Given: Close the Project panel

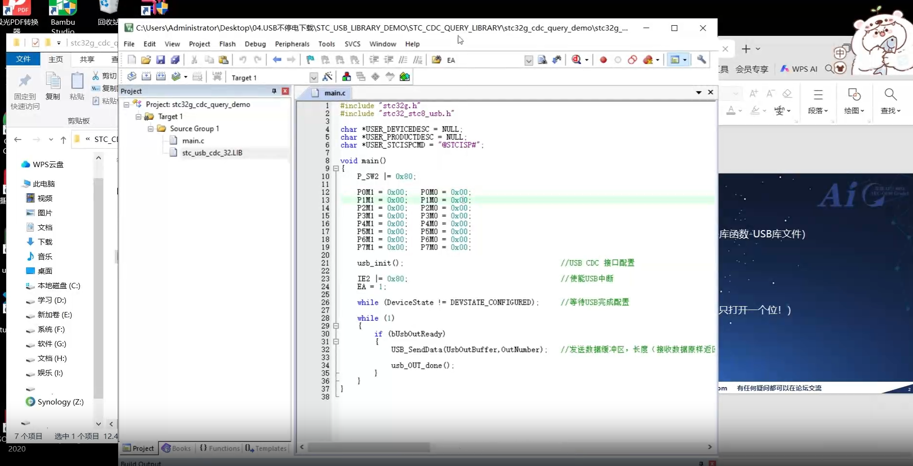Looking at the screenshot, I should point(285,91).
